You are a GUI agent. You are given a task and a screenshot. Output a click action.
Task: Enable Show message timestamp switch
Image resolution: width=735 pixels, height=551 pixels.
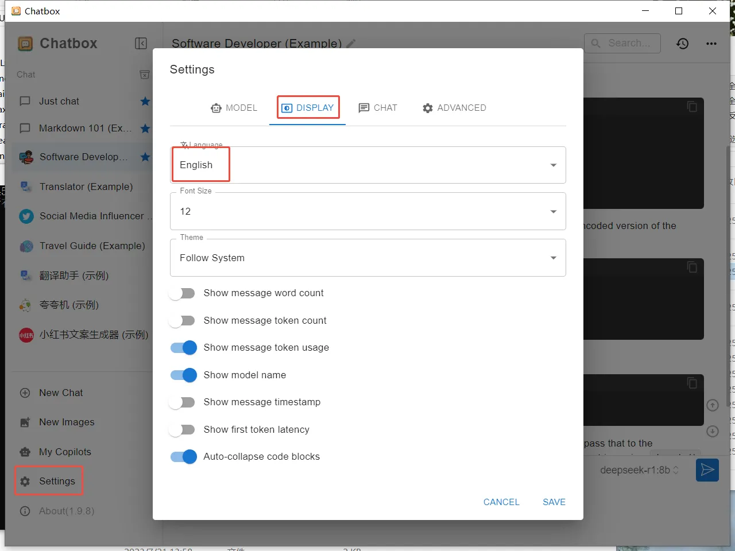[183, 402]
